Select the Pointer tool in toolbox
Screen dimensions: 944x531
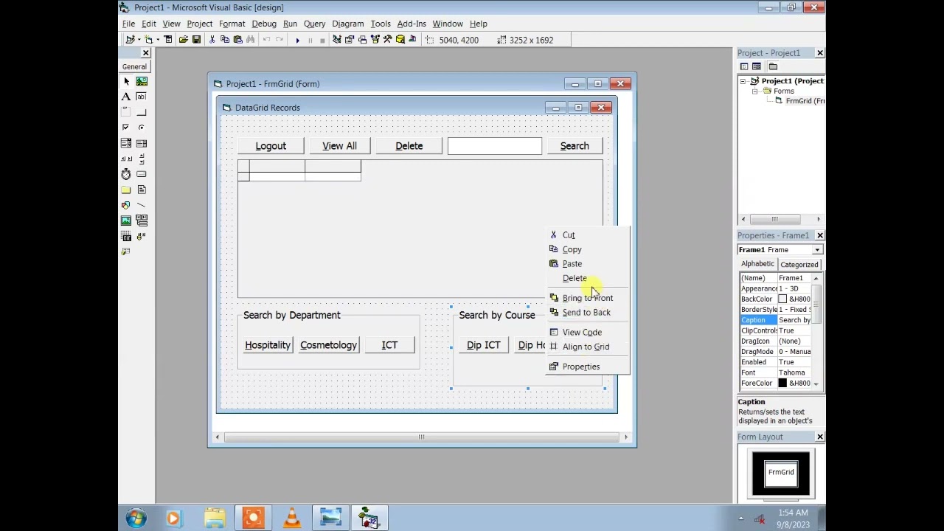[x=126, y=81]
